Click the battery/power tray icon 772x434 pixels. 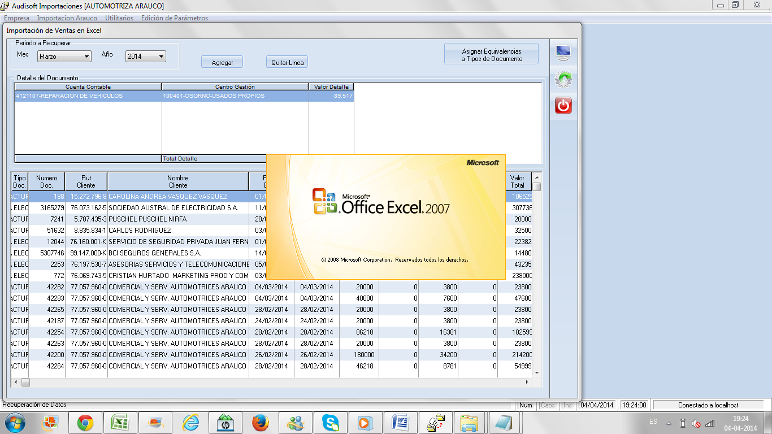coord(683,423)
